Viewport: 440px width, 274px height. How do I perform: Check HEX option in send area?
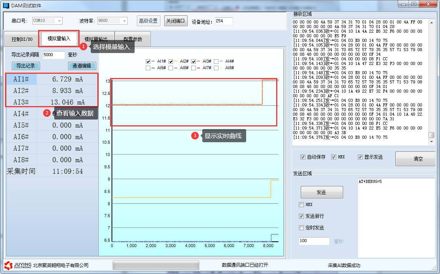pyautogui.click(x=302, y=204)
